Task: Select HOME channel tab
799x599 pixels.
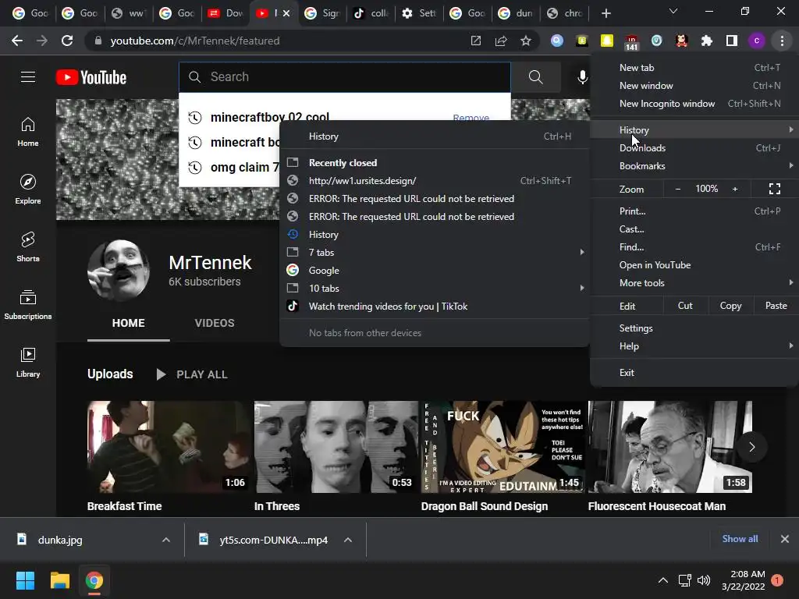Action: coord(129,323)
